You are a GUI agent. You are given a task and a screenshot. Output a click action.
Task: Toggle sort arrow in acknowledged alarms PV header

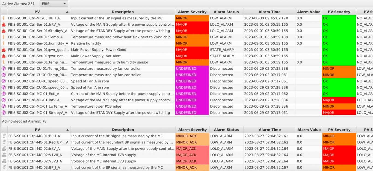point(67,130)
